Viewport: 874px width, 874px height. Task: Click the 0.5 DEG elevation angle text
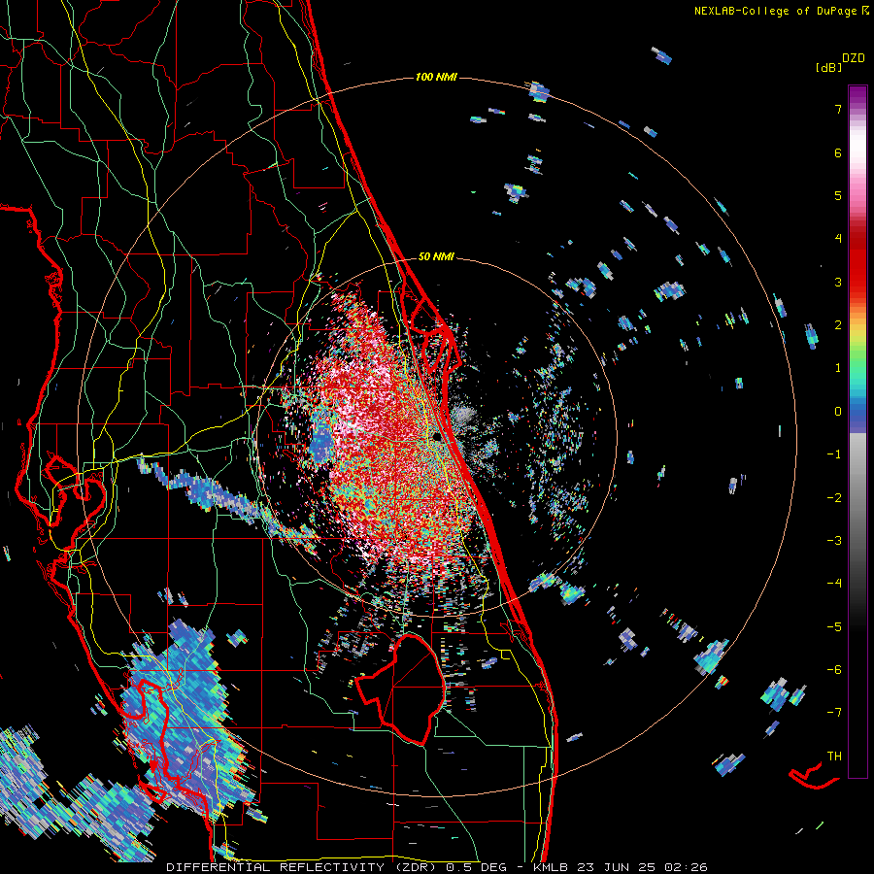[x=477, y=867]
